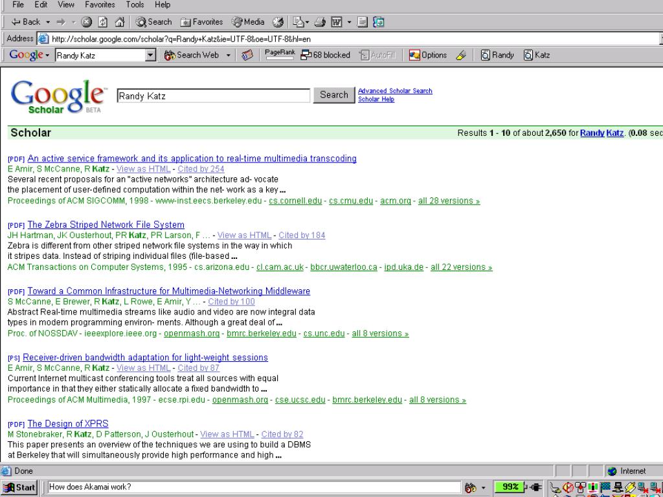The image size is (663, 497).
Task: Click the Google toolbar search box
Action: tap(100, 56)
